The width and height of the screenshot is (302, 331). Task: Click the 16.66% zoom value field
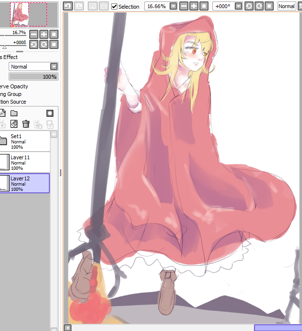click(x=156, y=6)
